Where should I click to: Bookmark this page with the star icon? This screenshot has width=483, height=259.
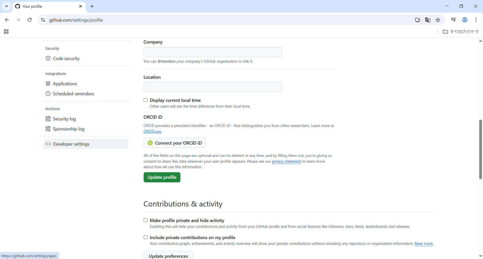click(x=438, y=20)
